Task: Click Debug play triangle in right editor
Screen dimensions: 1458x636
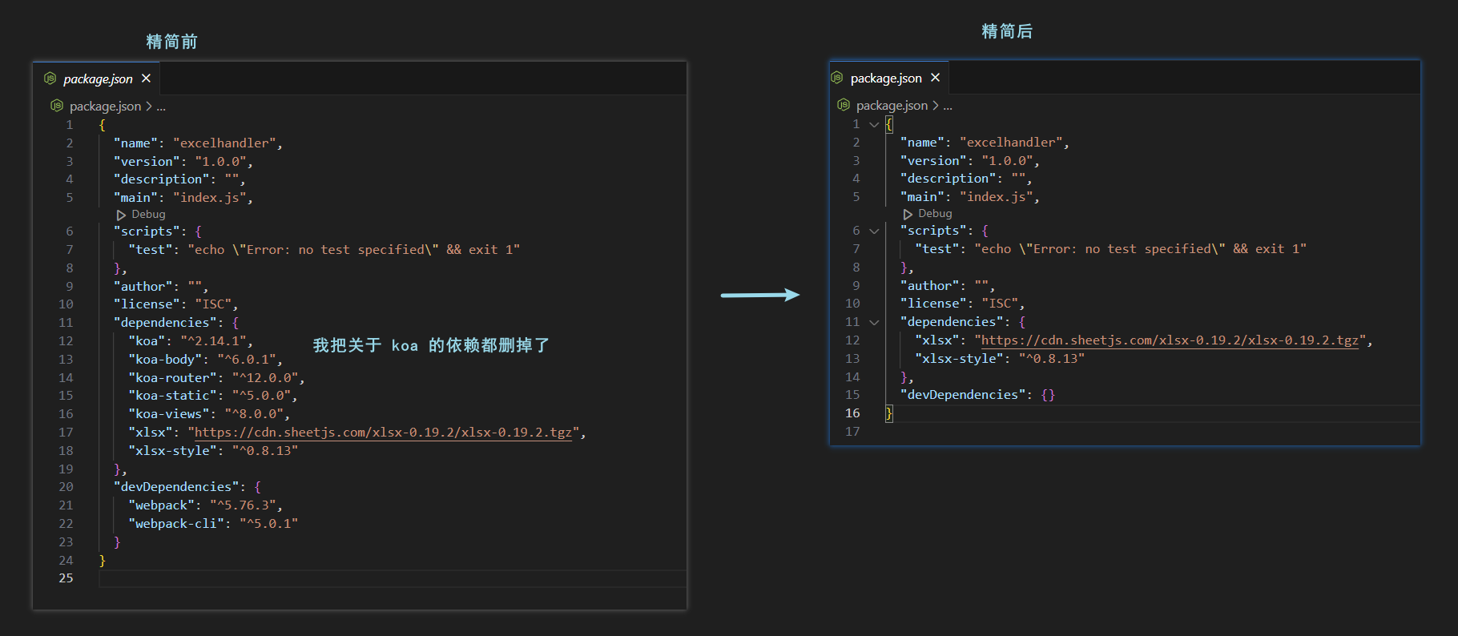Action: (908, 214)
